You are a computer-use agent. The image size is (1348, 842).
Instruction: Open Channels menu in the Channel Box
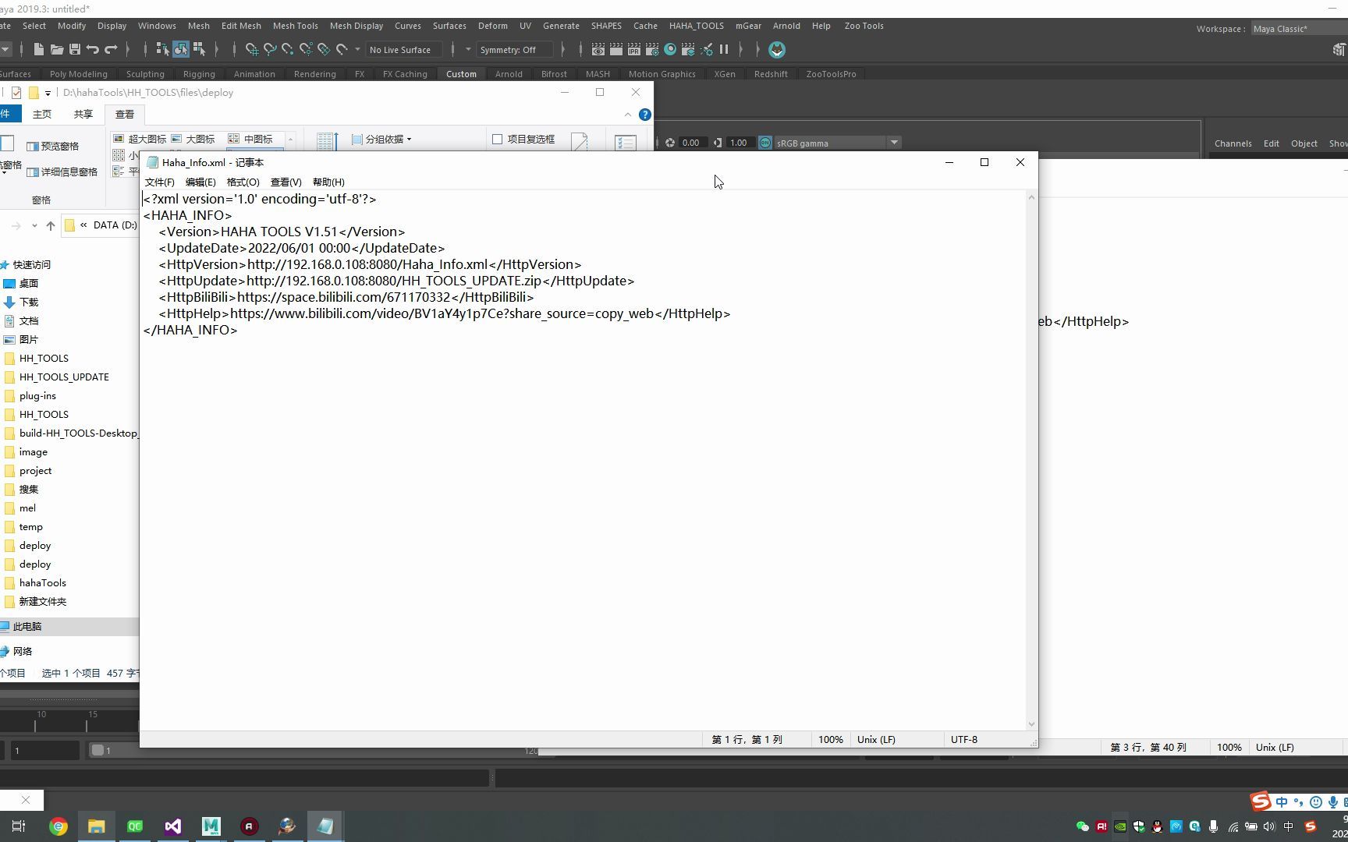point(1233,143)
